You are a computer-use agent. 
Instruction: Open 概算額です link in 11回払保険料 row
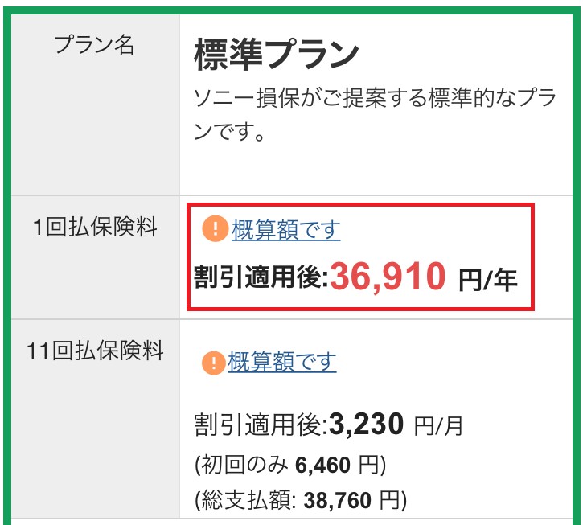[x=282, y=363]
